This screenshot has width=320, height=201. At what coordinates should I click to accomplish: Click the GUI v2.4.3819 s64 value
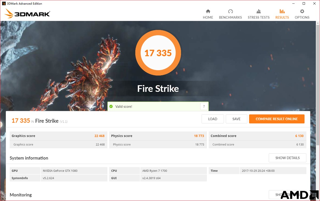pos(152,178)
